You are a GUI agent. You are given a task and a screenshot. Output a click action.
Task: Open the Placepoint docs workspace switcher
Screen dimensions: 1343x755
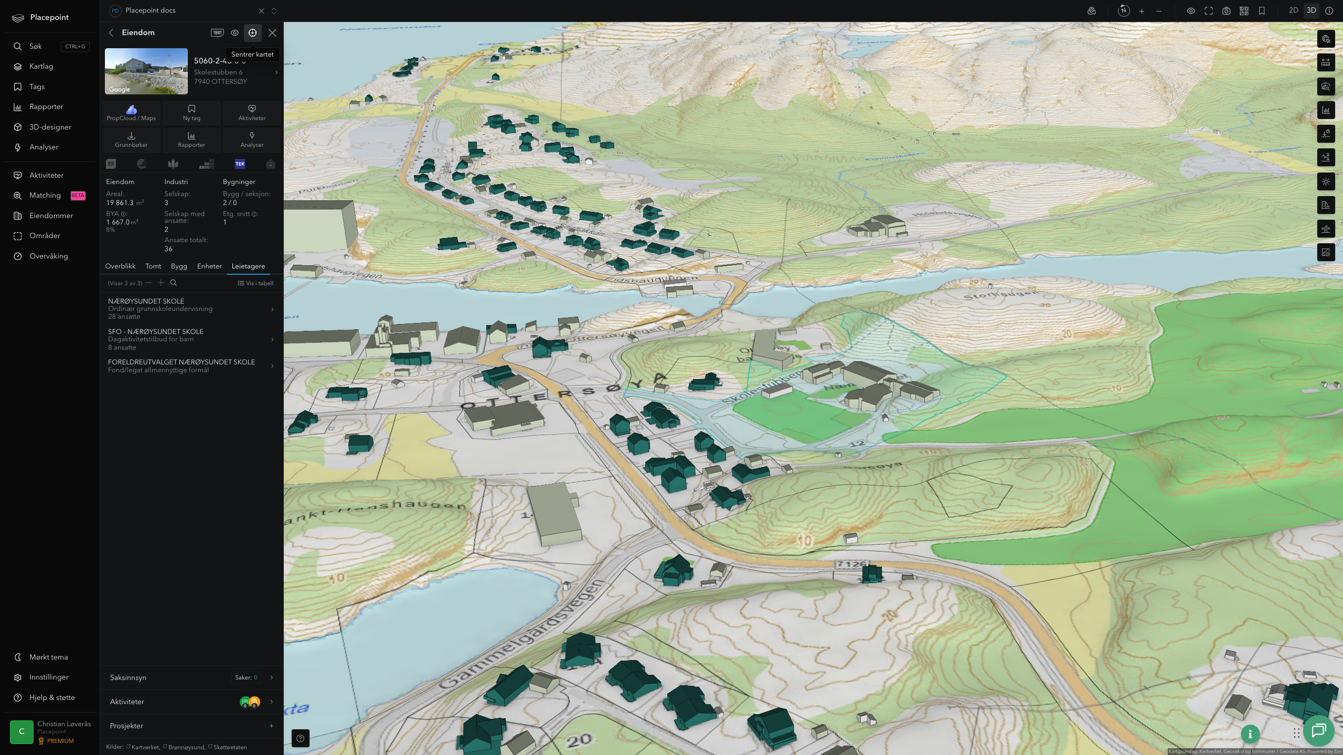(x=273, y=10)
